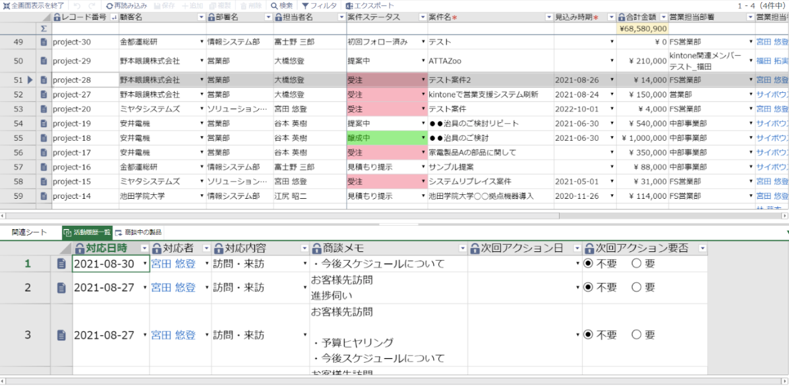Image resolution: width=789 pixels, height=387 pixels.
Task: Open record detail icon for project-20
Action: [44, 109]
